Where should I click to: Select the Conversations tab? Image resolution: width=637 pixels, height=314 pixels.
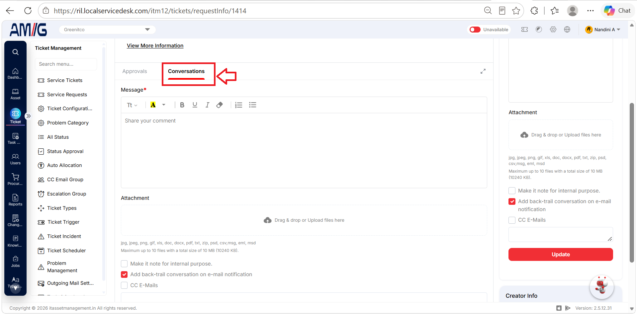[x=186, y=71]
